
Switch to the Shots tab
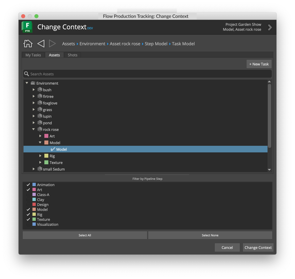(73, 55)
